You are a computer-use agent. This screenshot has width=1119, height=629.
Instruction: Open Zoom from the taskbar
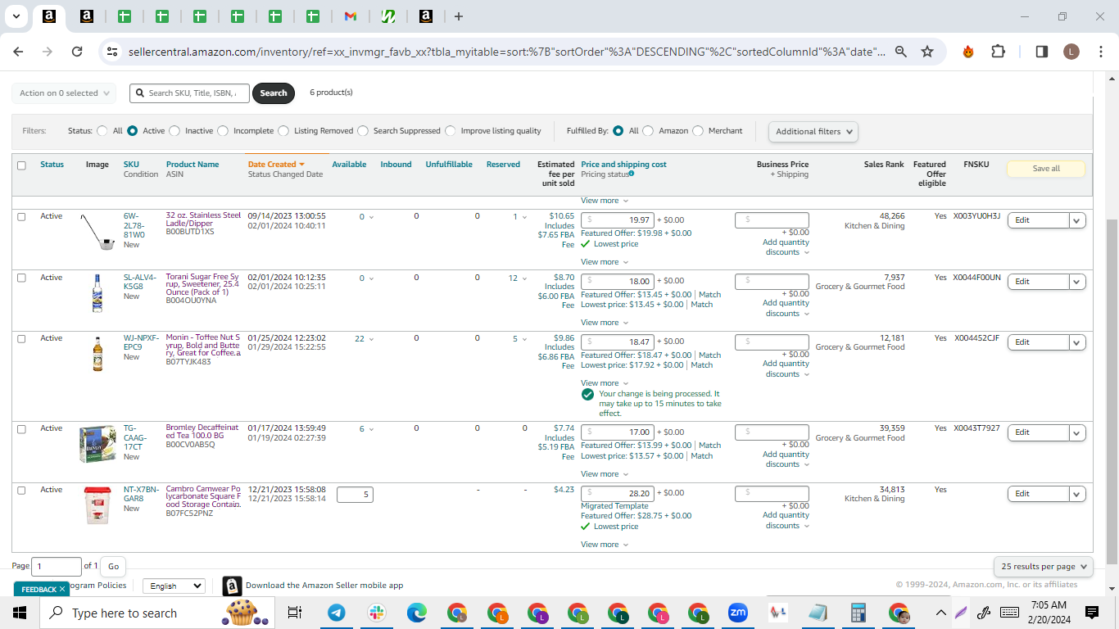(x=738, y=613)
